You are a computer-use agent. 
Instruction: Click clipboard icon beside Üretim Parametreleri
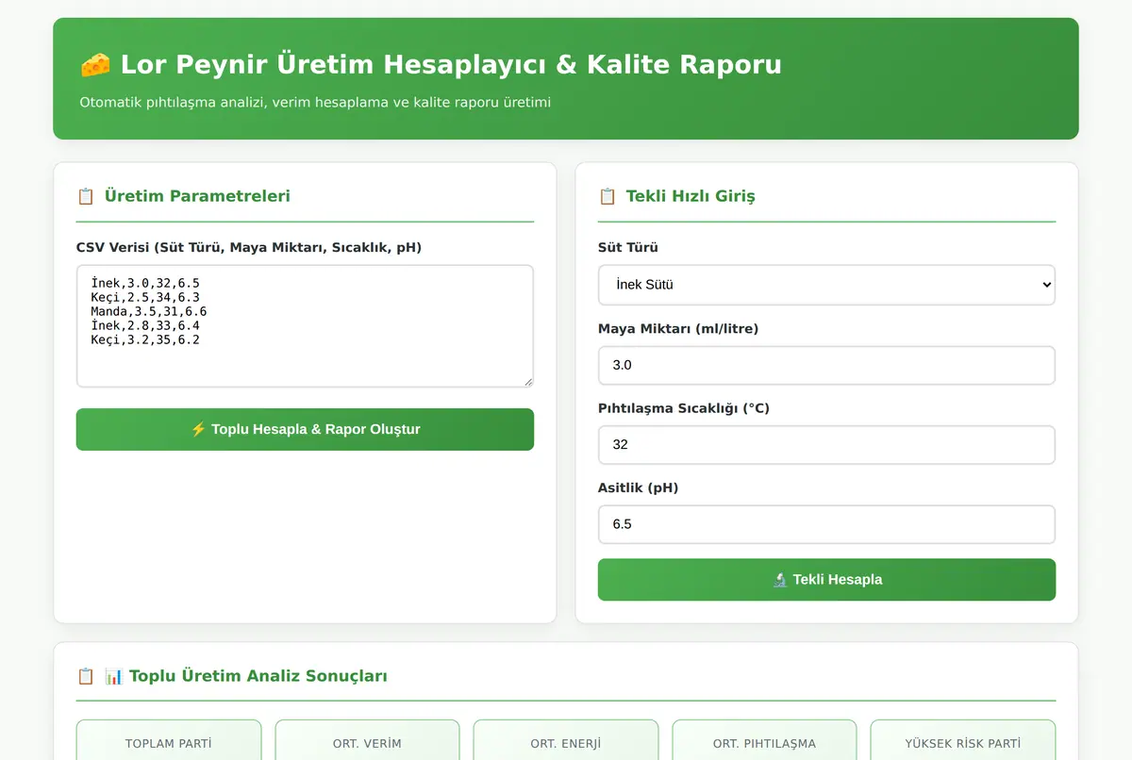(86, 196)
